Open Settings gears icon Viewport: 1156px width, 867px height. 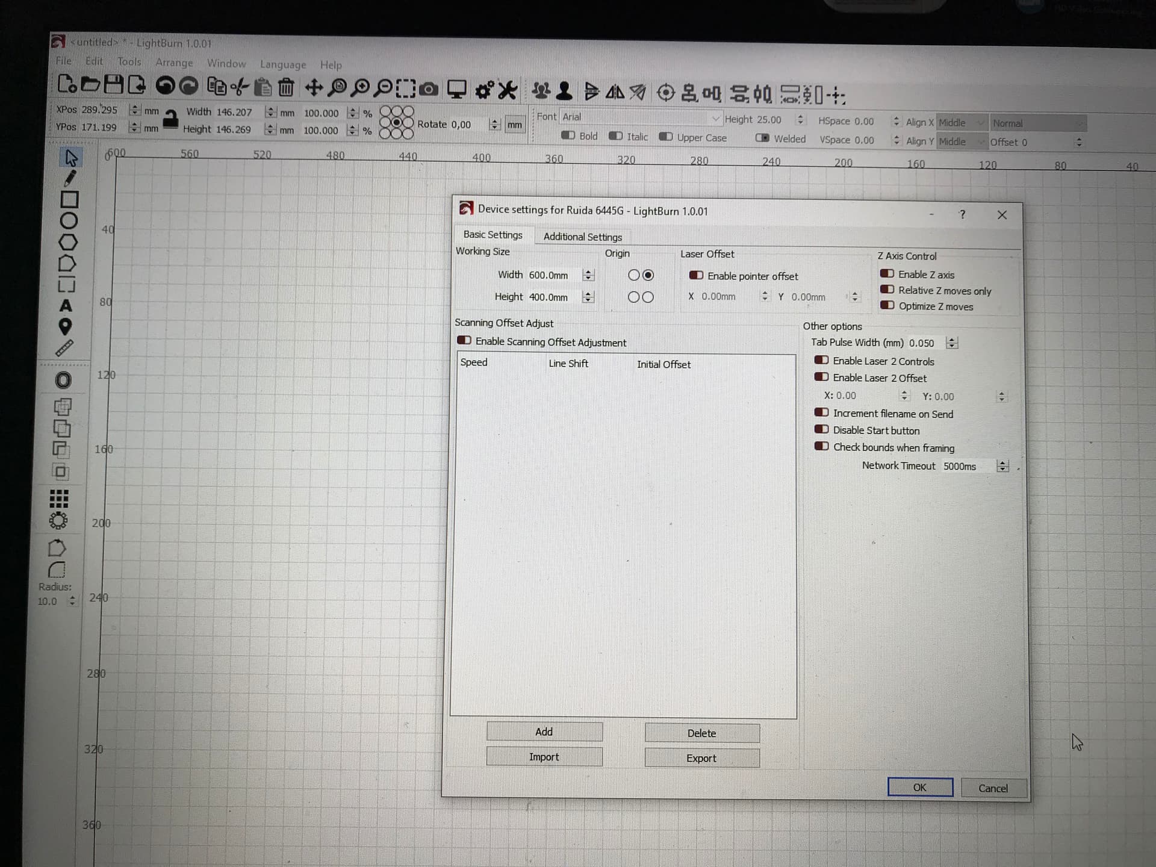[485, 90]
